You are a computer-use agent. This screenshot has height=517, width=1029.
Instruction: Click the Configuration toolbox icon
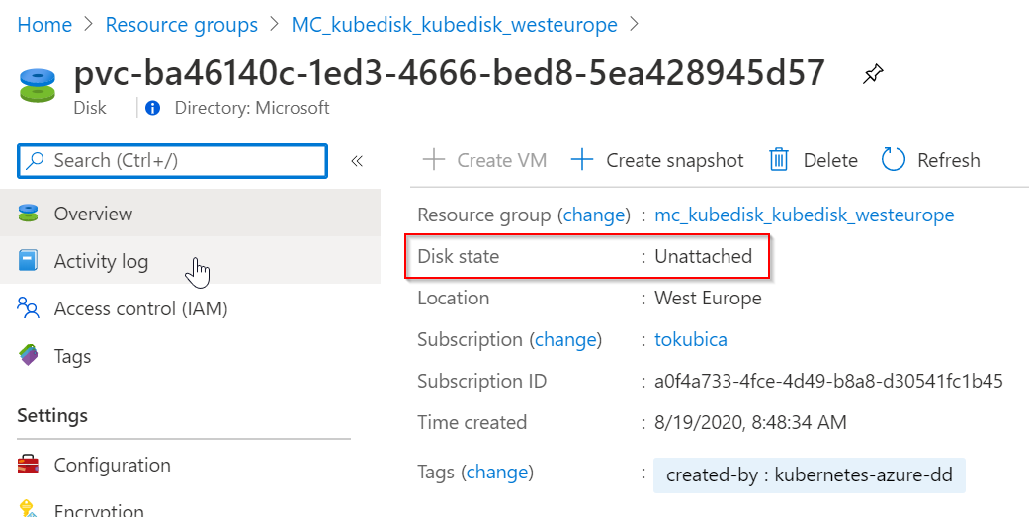28,465
